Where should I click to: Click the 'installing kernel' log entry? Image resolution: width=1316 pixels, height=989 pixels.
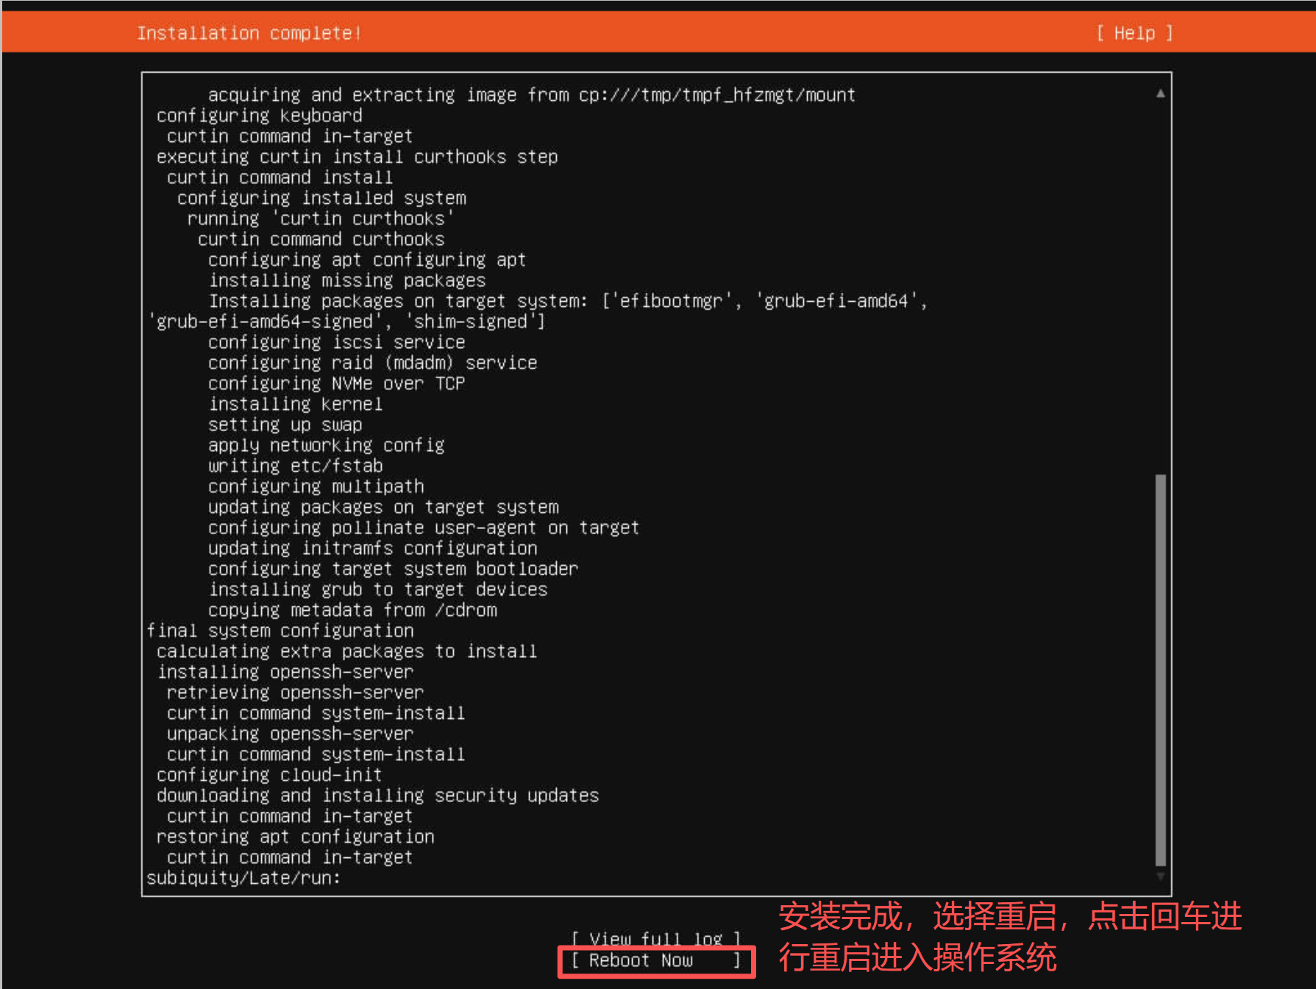point(295,404)
